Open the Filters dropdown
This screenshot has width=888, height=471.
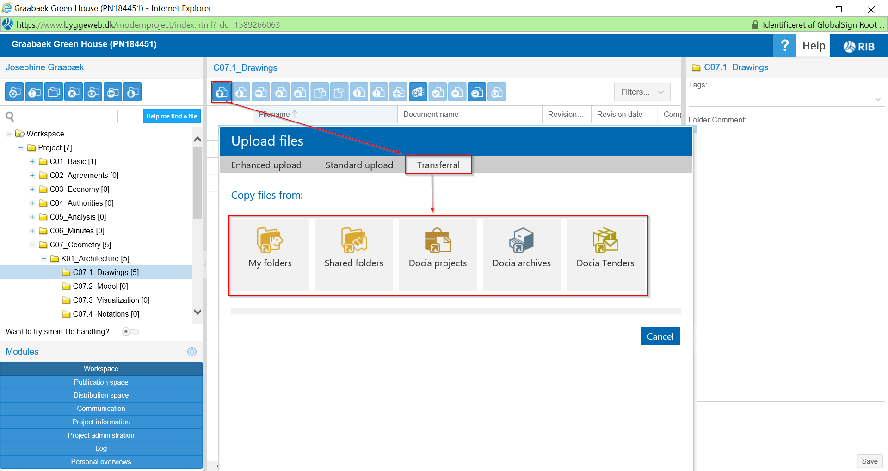[x=642, y=92]
